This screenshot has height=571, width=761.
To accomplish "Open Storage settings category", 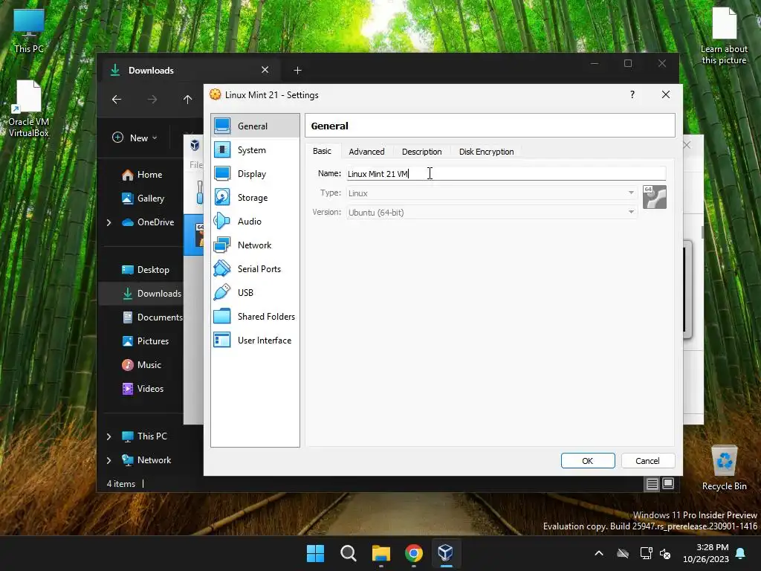I will point(256,198).
